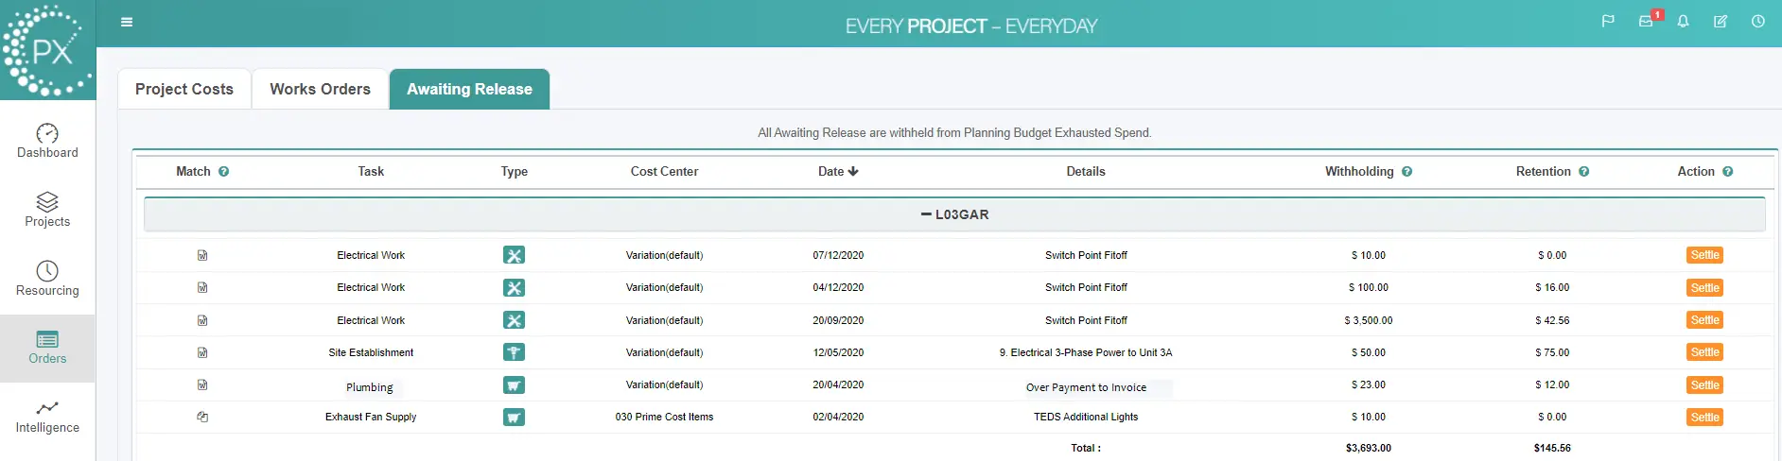Open Resourcing in the sidebar
The image size is (1782, 461).
pos(47,279)
